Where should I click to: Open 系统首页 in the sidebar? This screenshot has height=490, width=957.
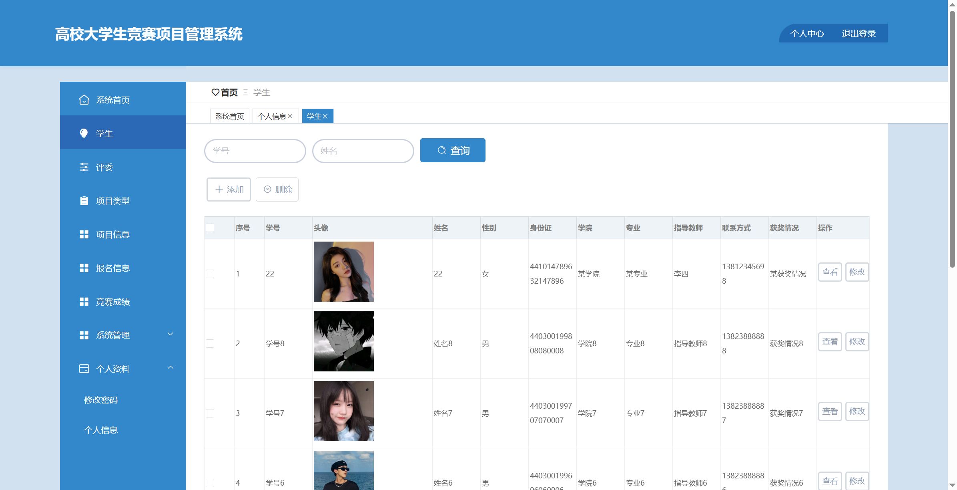coord(123,100)
